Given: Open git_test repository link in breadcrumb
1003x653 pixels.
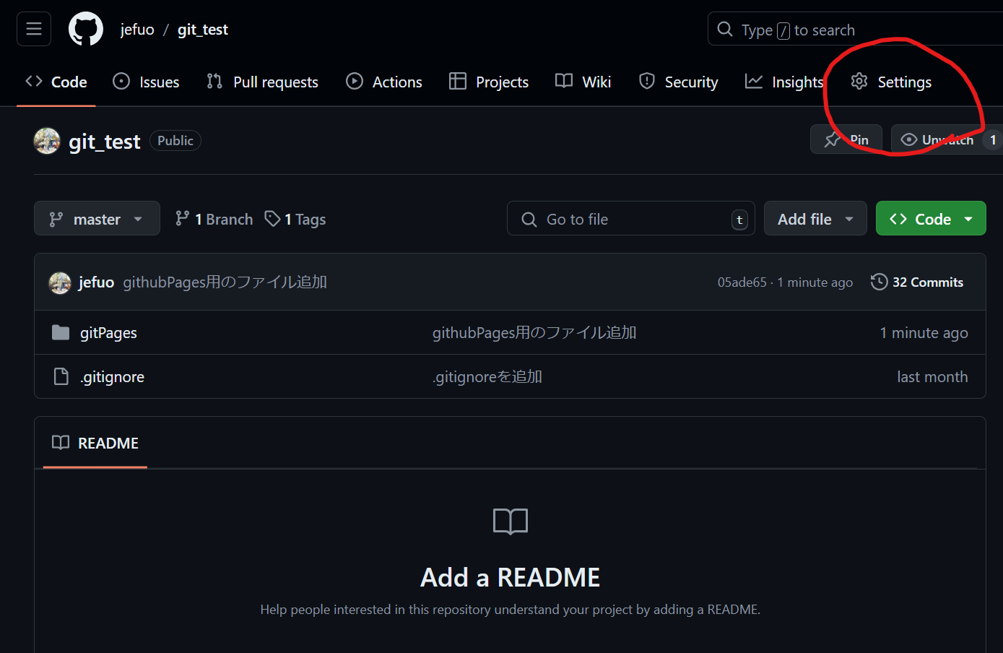Looking at the screenshot, I should click(203, 30).
